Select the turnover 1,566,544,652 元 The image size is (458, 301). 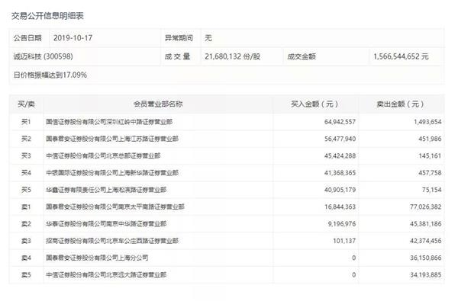tap(401, 56)
